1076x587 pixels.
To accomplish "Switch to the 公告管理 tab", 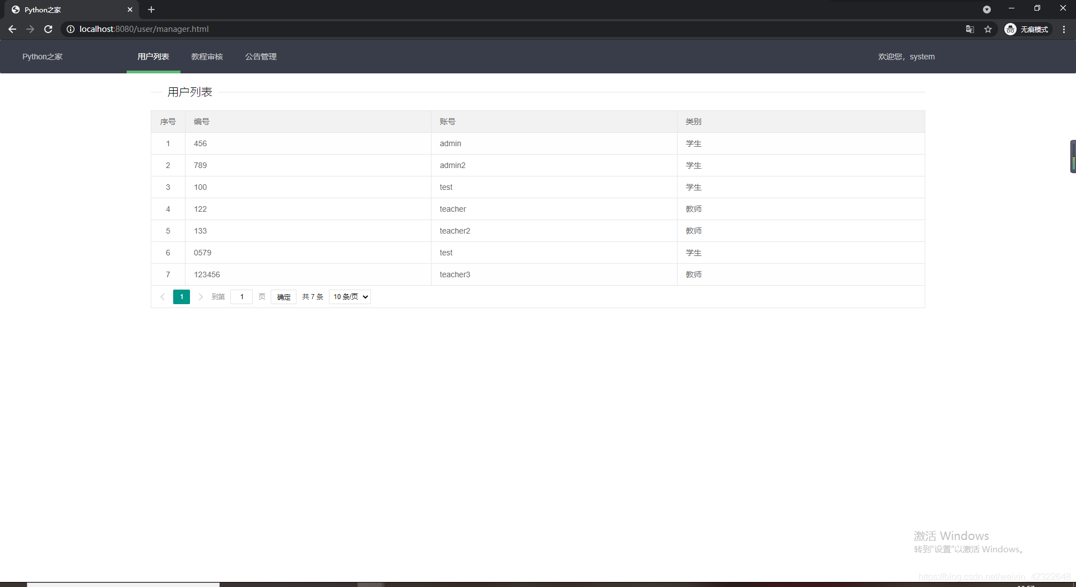I will [261, 57].
